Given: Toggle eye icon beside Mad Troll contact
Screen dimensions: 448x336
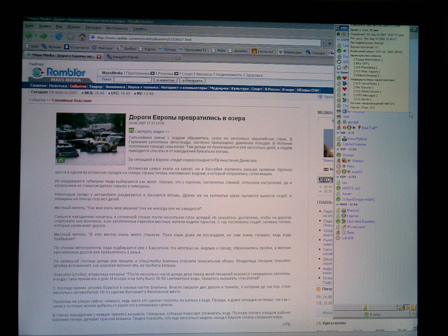Looking at the screenshot, I should click(x=354, y=128).
